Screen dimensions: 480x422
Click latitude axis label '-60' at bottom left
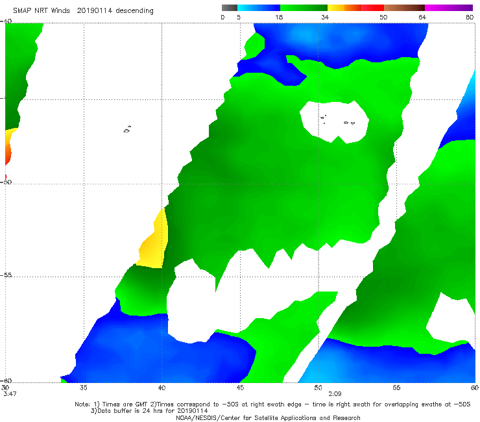click(6, 380)
